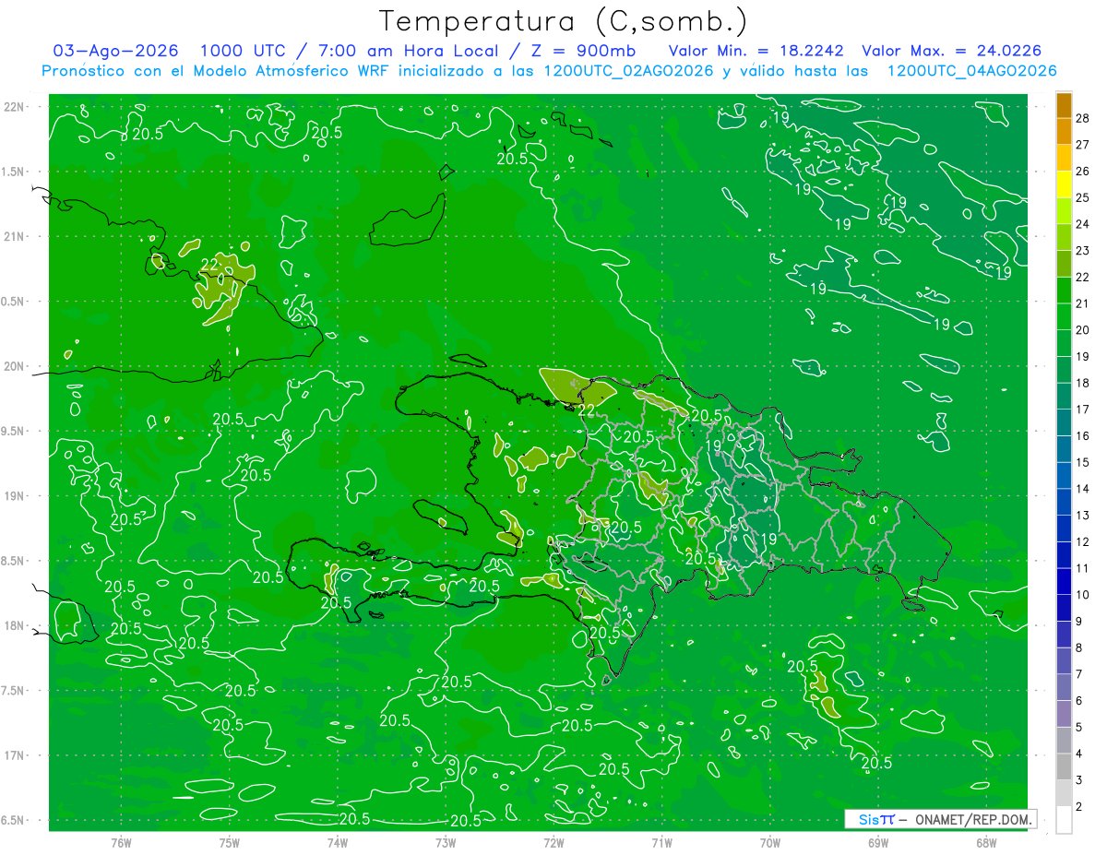Click the '74W' longitude label
Viewport: 1107px width, 855px height.
(x=338, y=842)
